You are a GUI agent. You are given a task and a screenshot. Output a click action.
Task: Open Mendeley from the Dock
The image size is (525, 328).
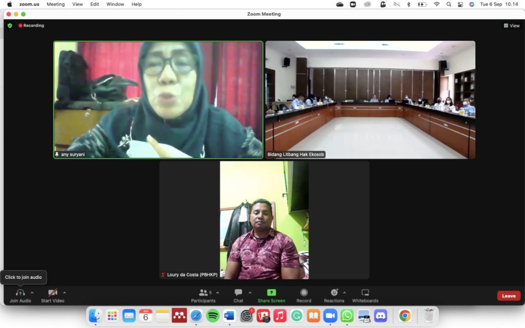tap(179, 316)
